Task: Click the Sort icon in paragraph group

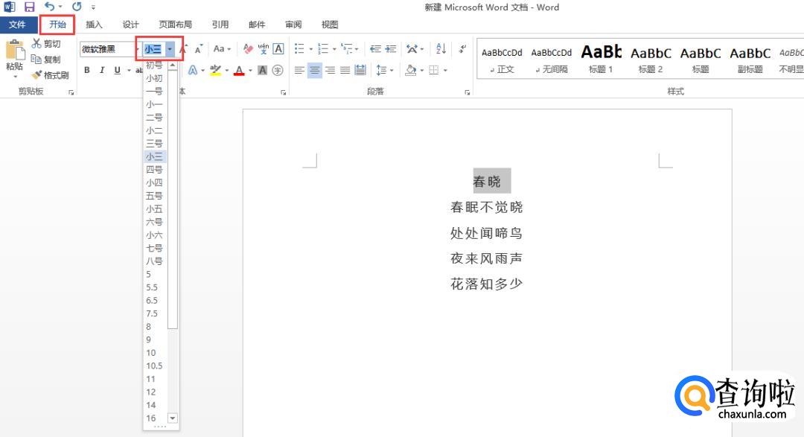Action: point(441,49)
